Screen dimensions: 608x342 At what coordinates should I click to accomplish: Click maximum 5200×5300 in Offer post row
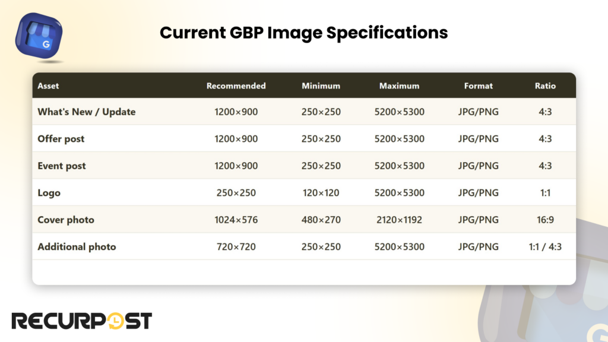pos(399,139)
